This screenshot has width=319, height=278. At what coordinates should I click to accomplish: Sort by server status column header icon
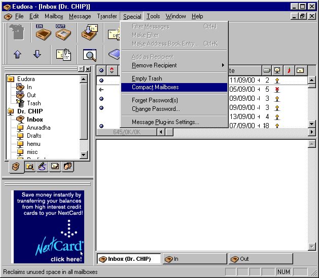[277, 70]
